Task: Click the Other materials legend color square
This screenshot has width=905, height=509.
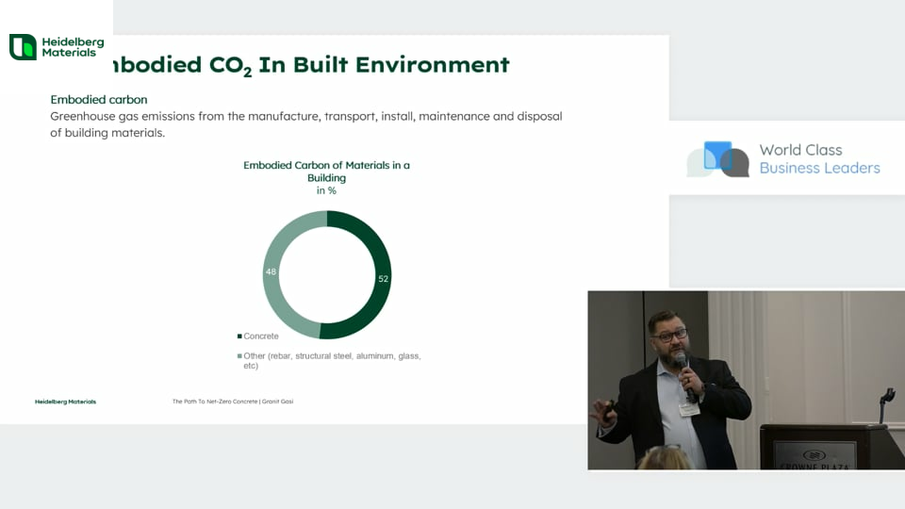Action: coord(239,356)
